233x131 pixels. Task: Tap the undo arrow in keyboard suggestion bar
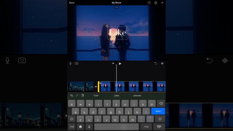tap(71, 95)
